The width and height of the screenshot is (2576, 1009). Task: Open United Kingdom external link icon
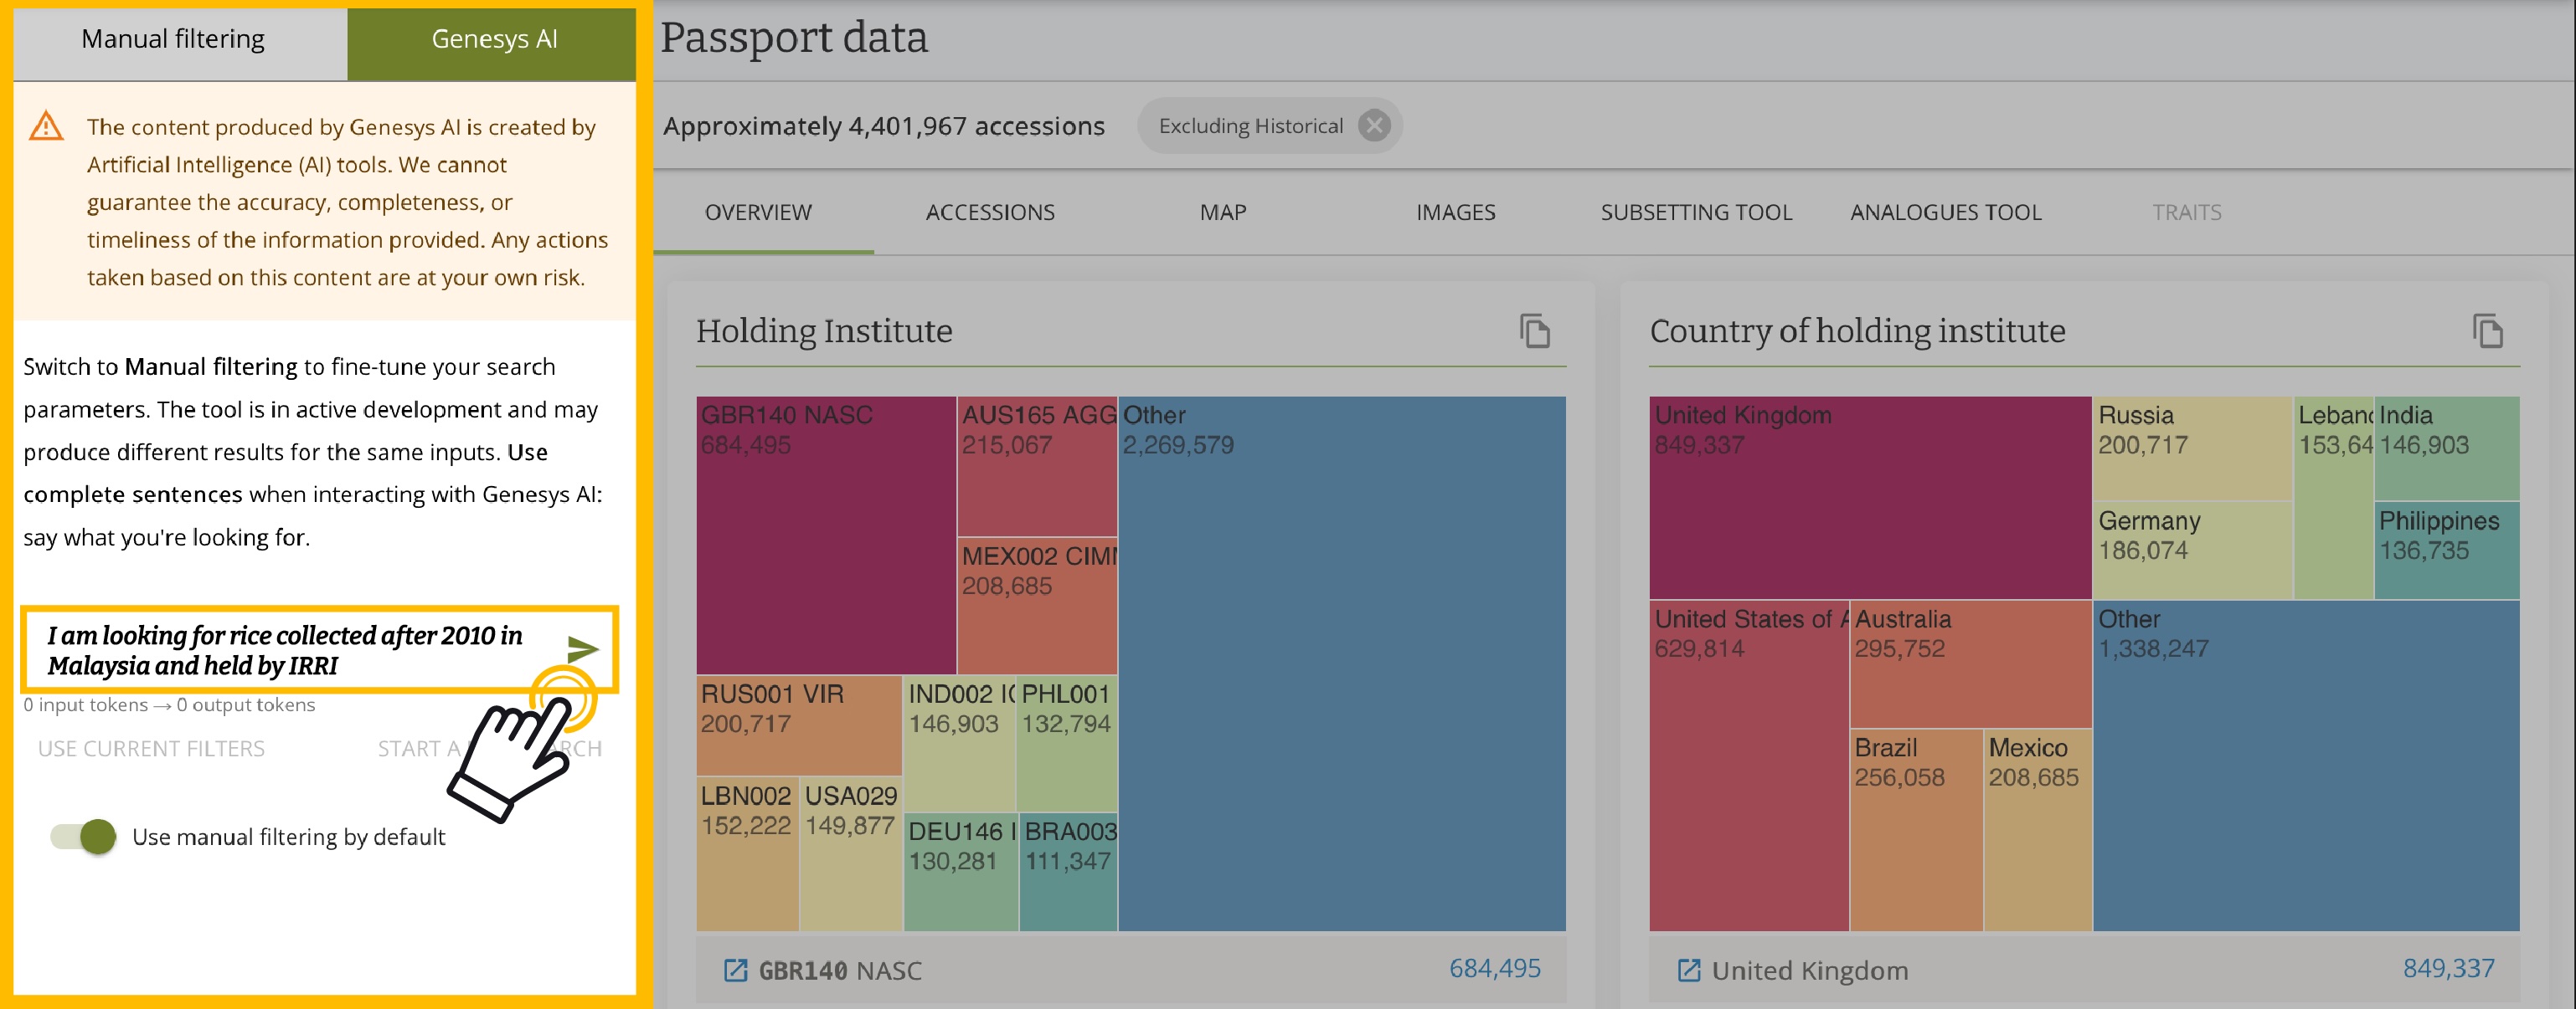coord(1688,970)
